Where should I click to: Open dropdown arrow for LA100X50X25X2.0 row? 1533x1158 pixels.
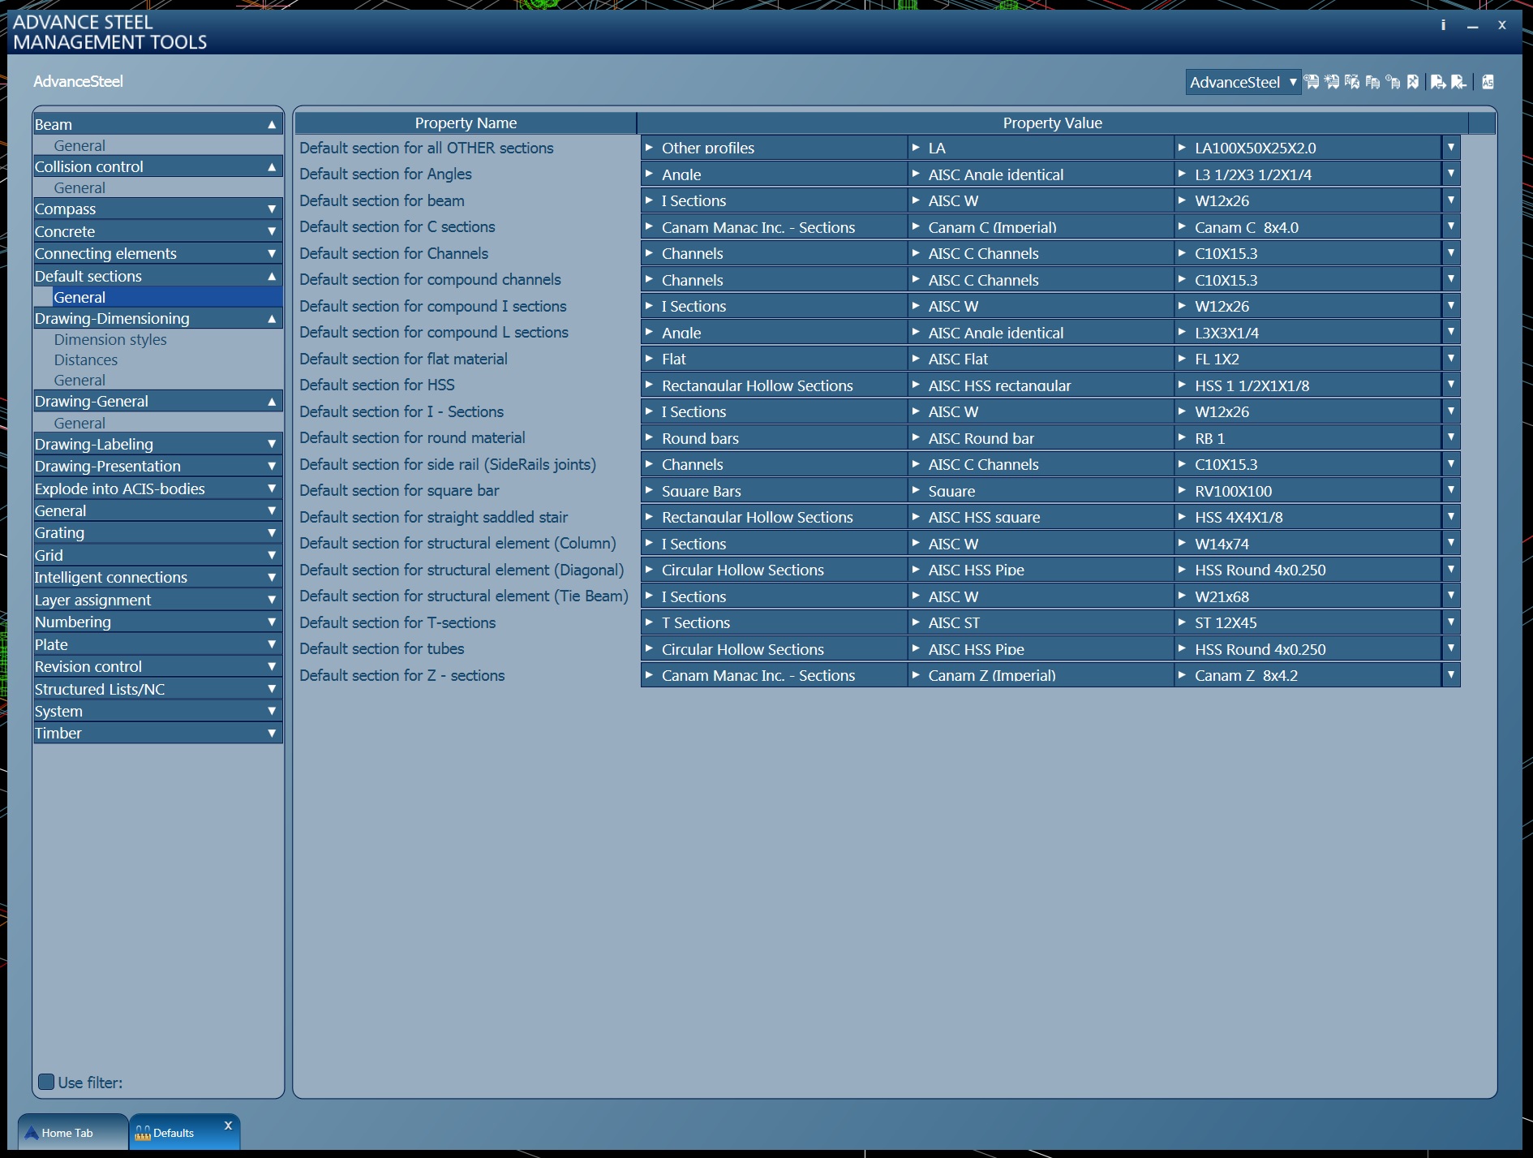click(x=1451, y=148)
